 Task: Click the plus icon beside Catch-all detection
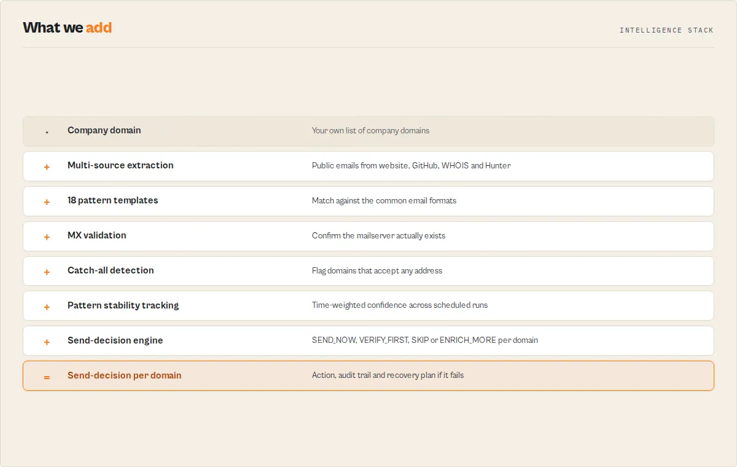[x=47, y=272]
